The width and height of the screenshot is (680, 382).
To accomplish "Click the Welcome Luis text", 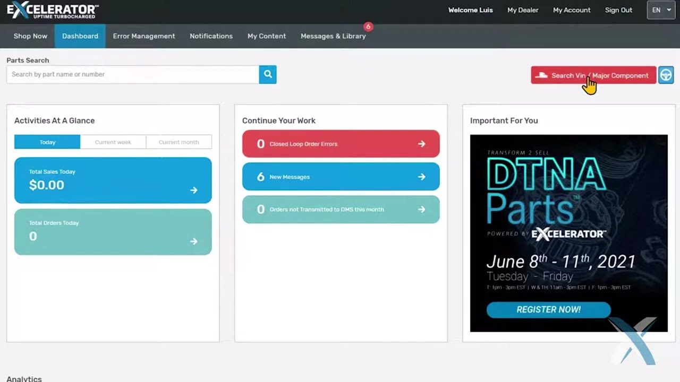I will tap(471, 10).
